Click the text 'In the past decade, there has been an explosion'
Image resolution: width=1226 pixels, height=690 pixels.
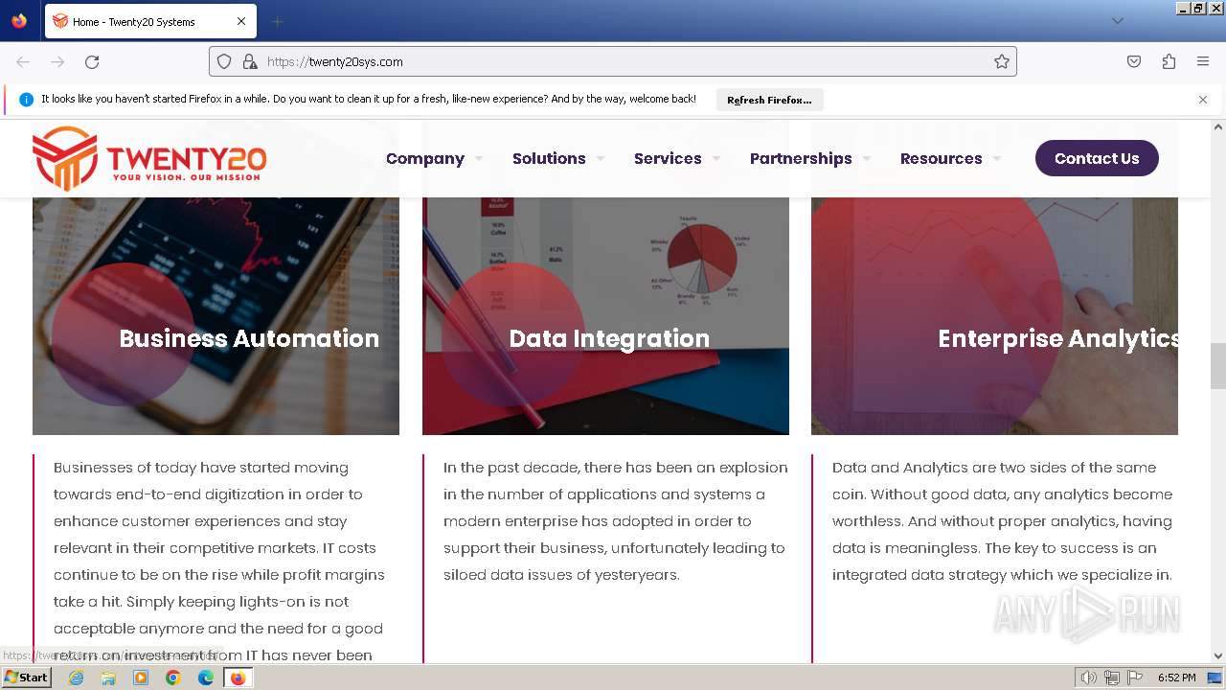616,468
